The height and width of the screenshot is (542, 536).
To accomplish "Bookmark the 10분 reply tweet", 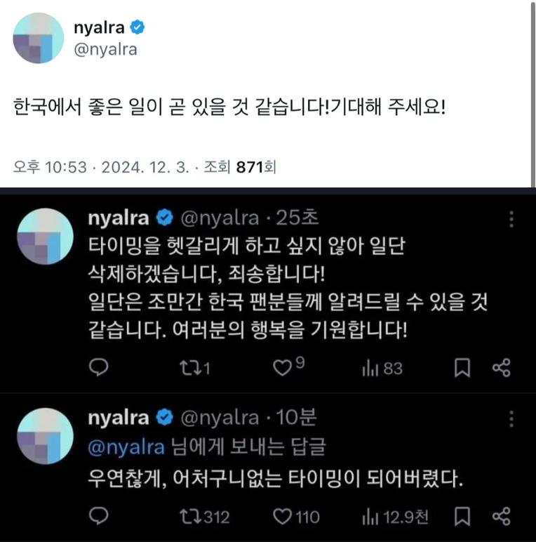I will point(462,517).
